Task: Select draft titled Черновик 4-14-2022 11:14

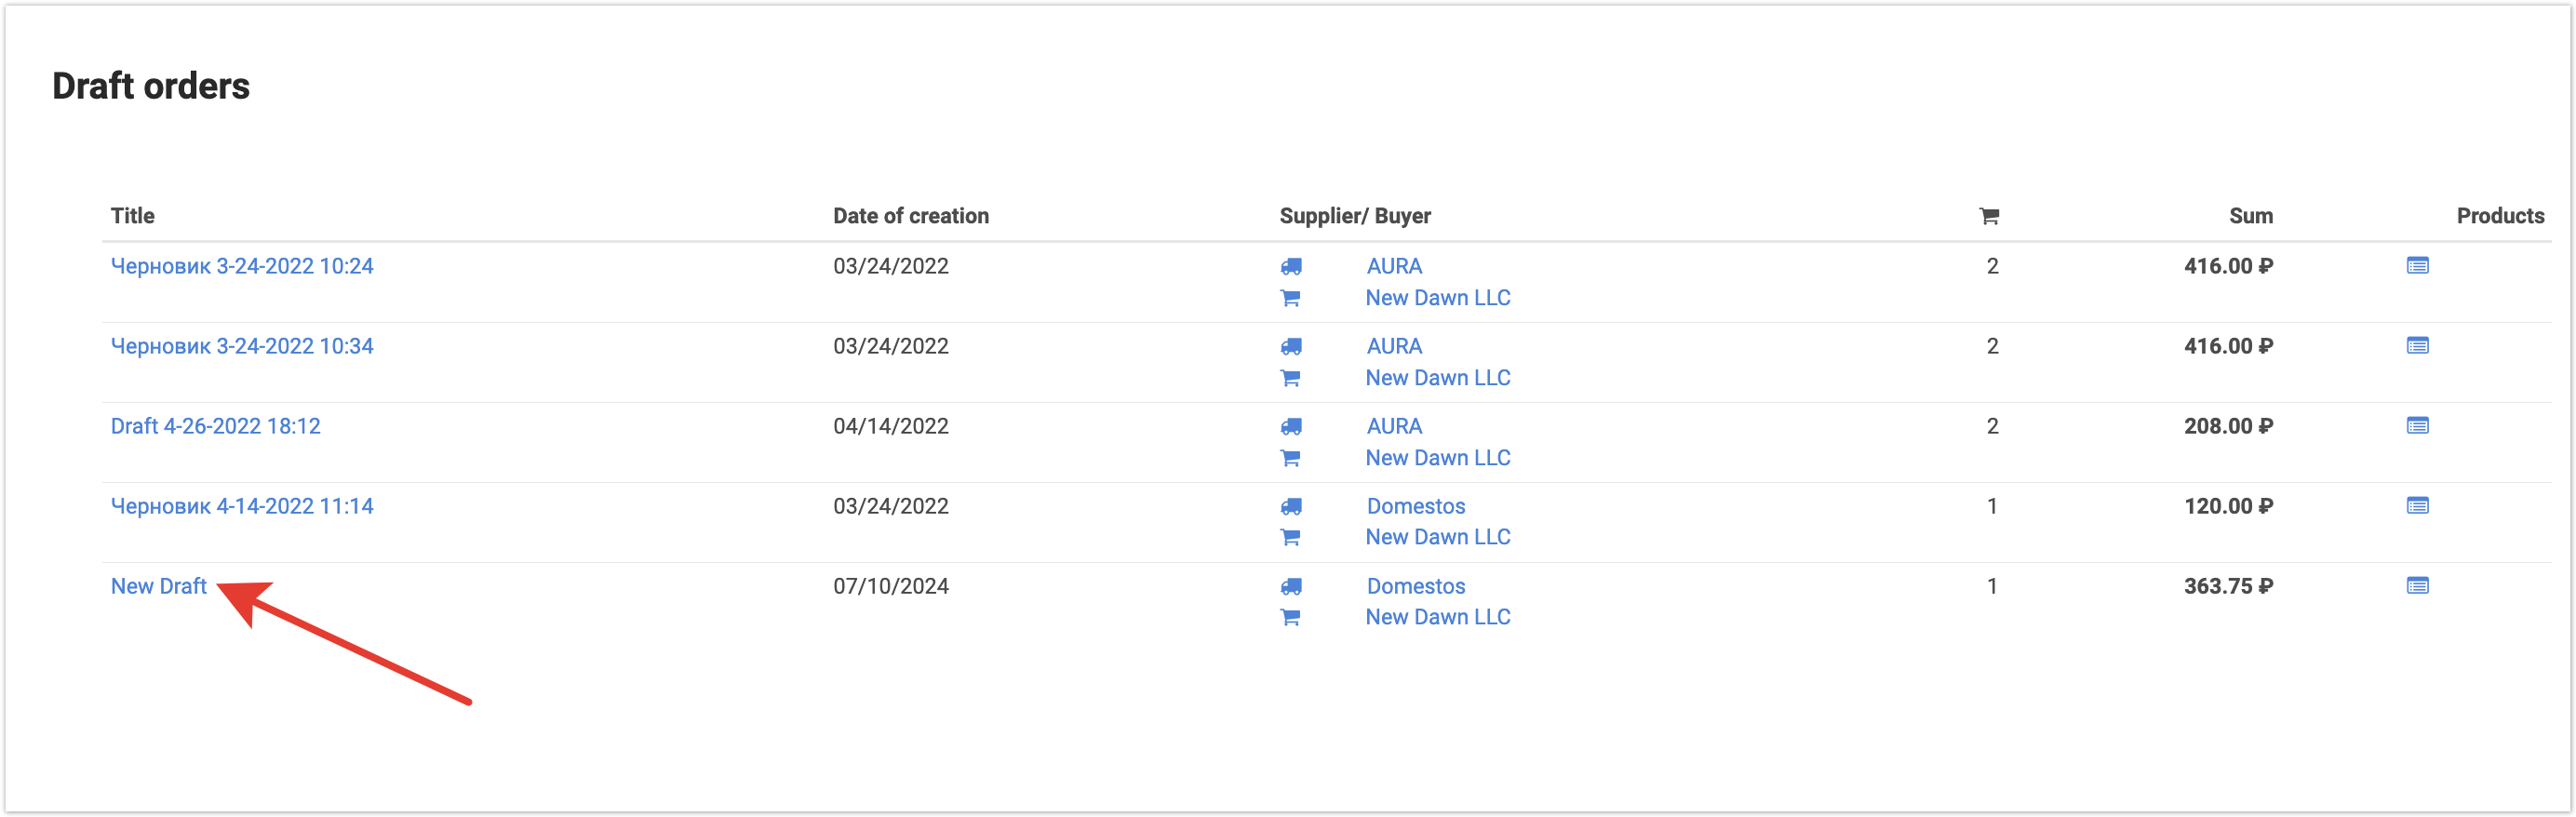Action: click(241, 506)
